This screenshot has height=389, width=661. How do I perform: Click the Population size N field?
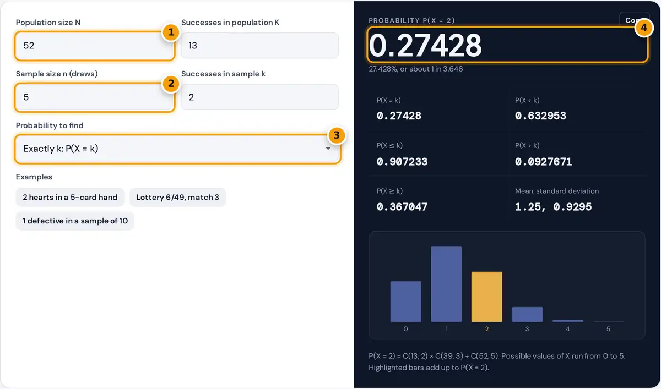95,46
